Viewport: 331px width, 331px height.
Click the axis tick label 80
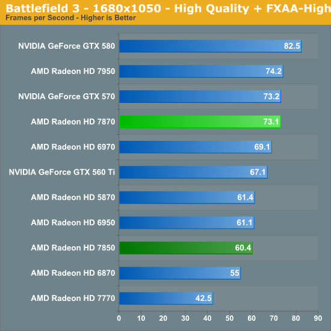[295, 318]
